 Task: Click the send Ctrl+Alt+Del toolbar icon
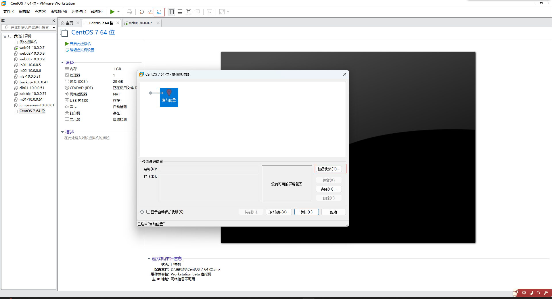pos(129,12)
